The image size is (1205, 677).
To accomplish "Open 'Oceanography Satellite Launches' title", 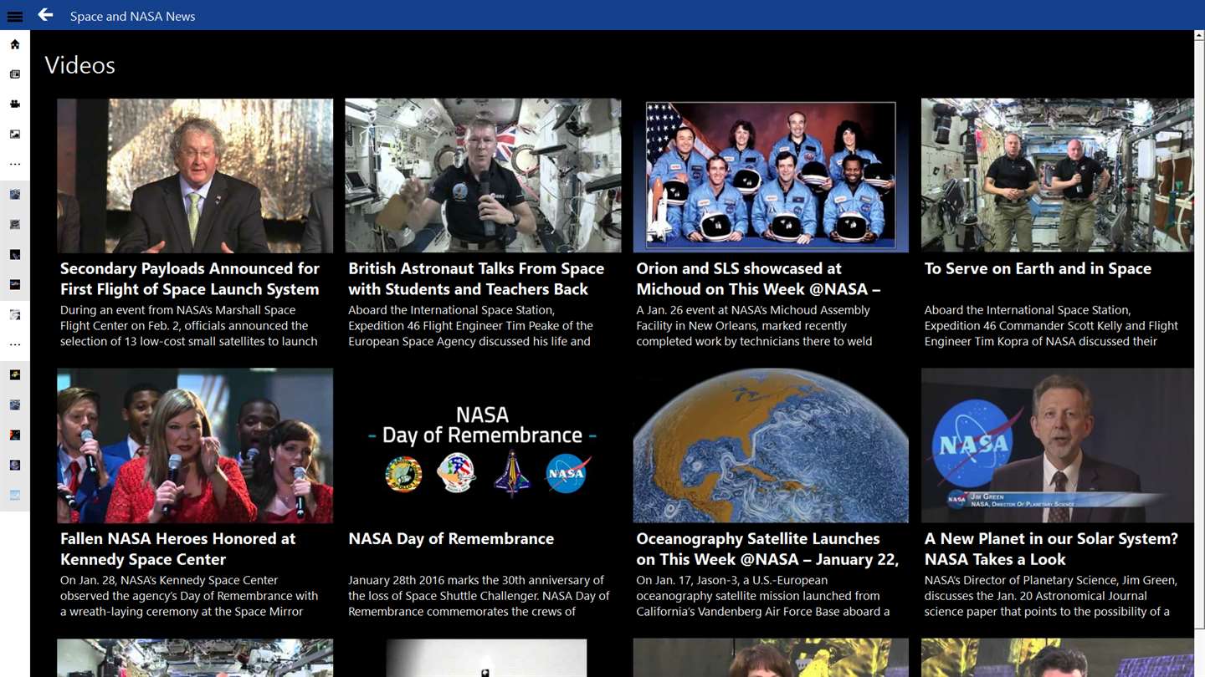I will (x=767, y=548).
